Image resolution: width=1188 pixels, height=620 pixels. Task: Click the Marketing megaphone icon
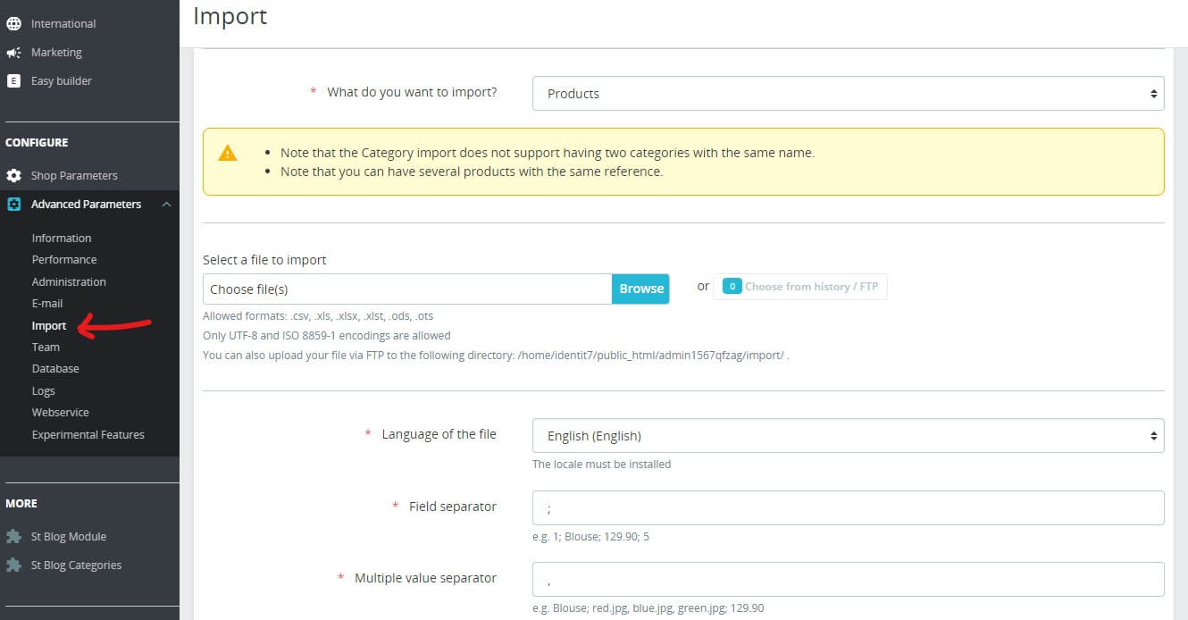13,52
